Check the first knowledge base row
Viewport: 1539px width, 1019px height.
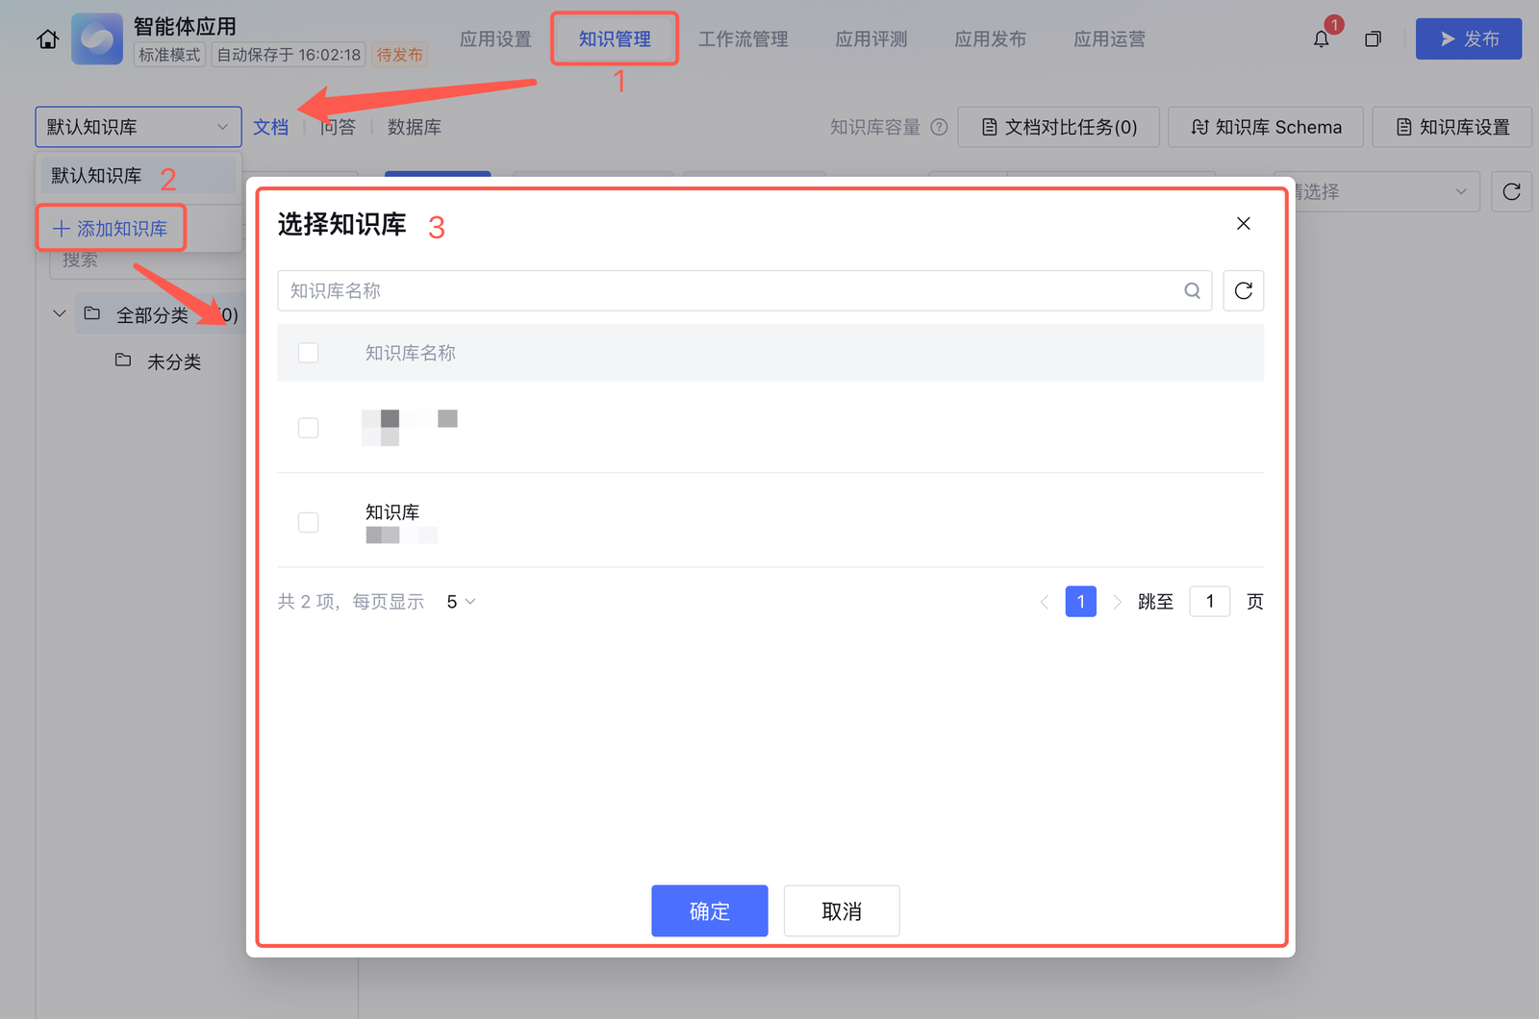pos(308,428)
